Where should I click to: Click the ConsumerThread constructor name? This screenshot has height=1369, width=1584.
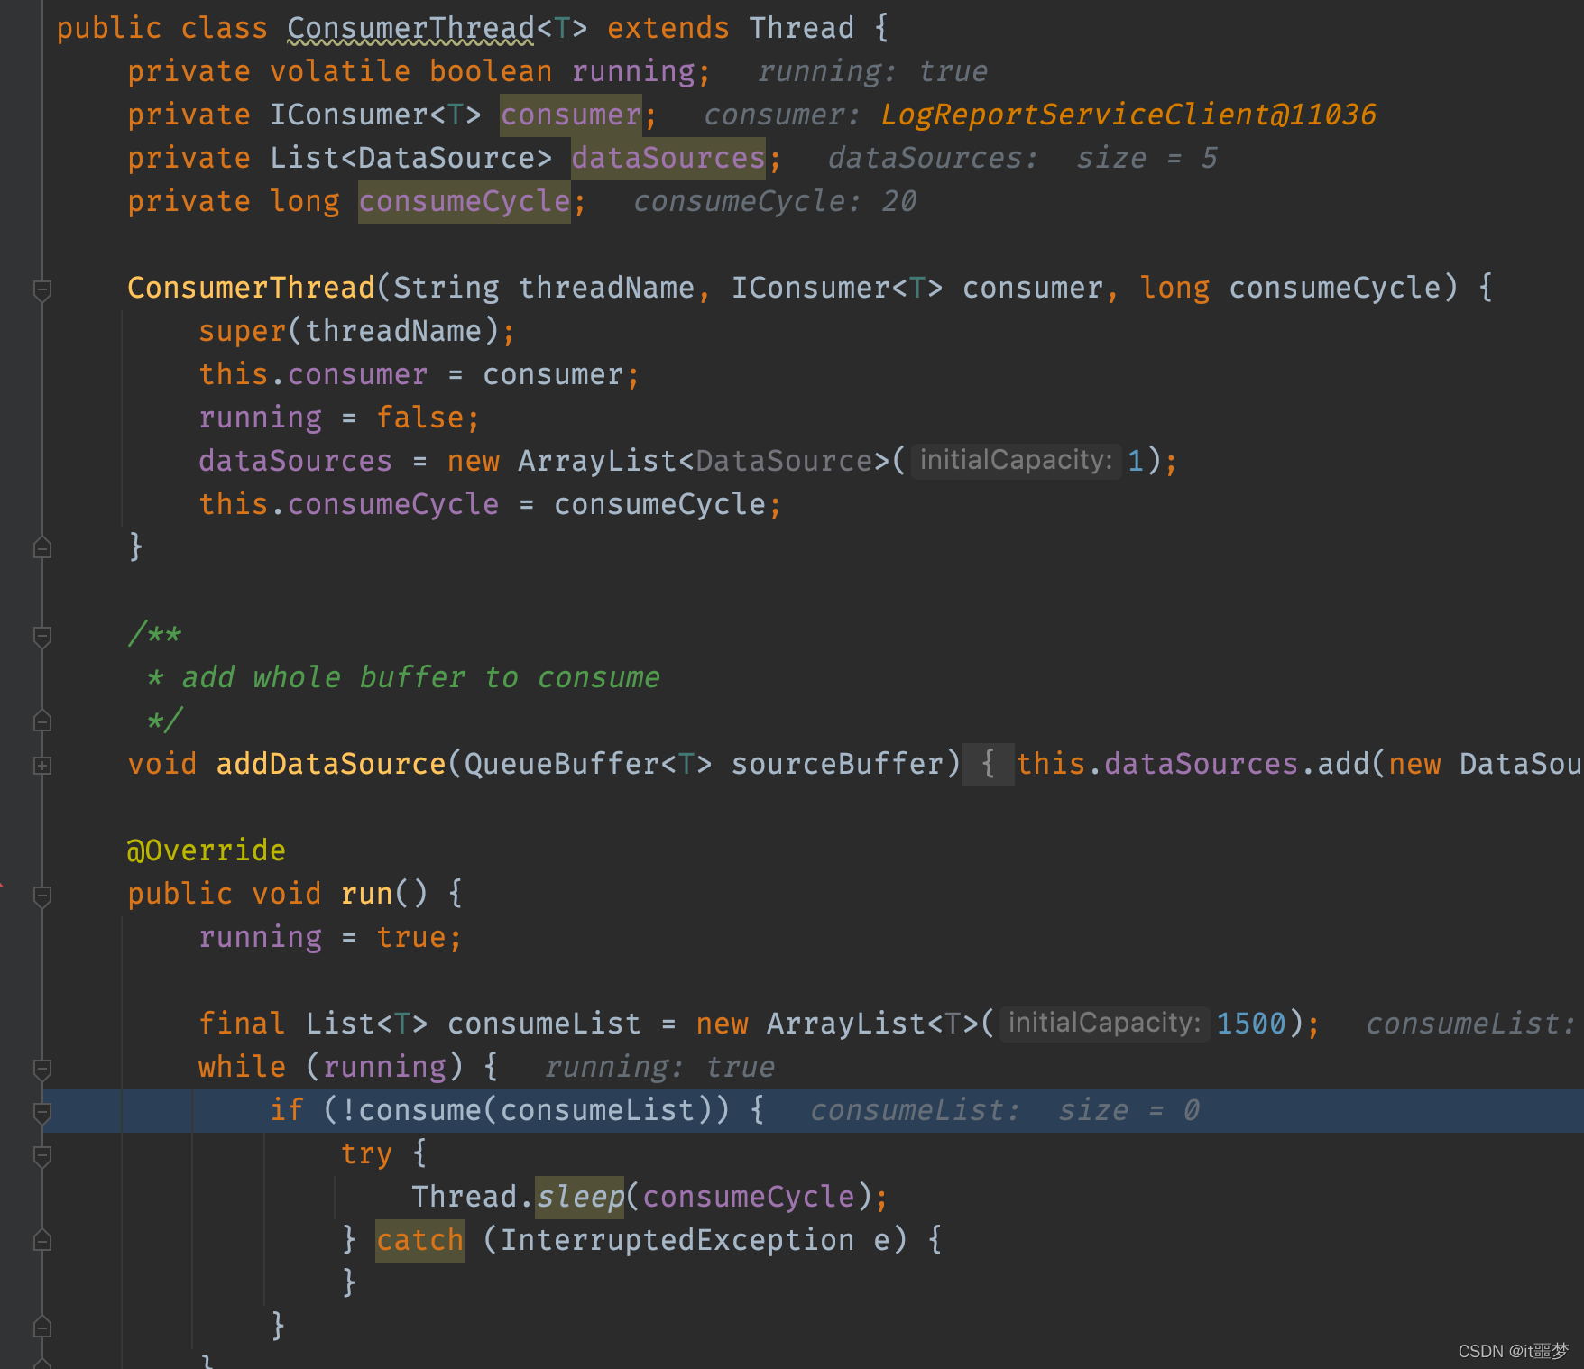click(251, 288)
